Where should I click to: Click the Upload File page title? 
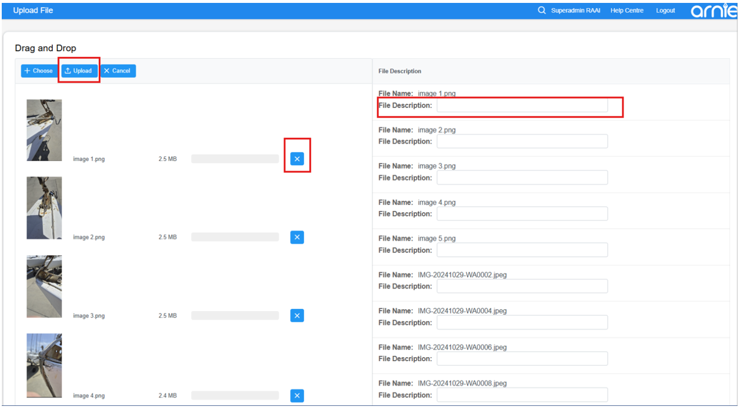pos(33,10)
